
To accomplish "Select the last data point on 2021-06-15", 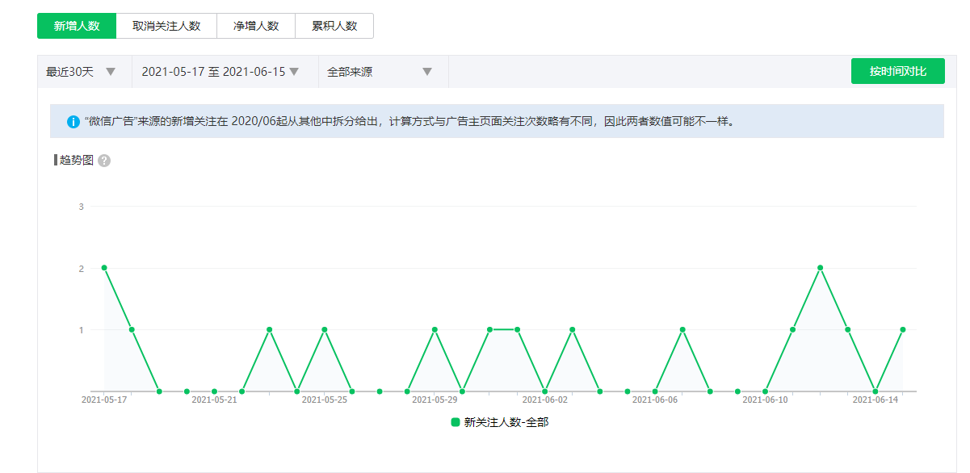I will tap(902, 329).
